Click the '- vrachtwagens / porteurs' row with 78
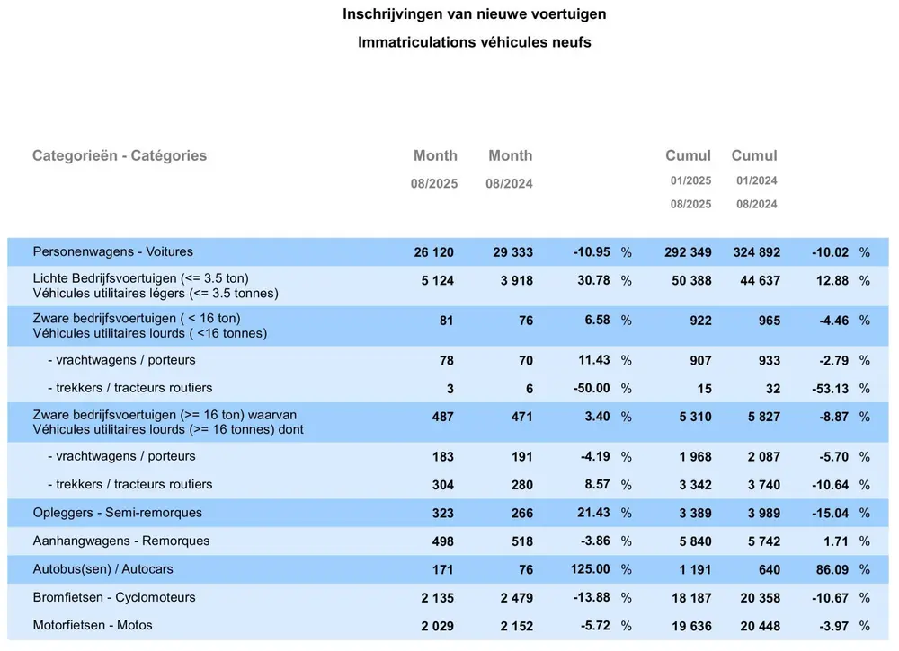Screen dimensions: 899x651 [448, 360]
